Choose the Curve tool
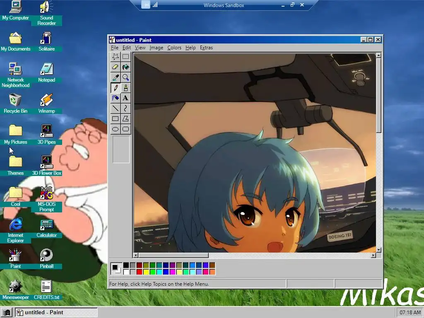This screenshot has width=424, height=318. 126,108
